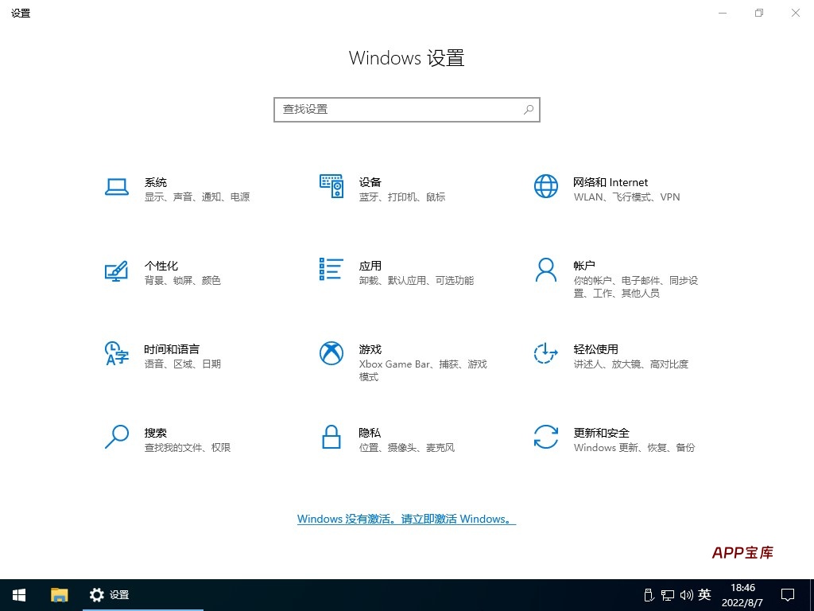Click the text 蓝牙、打印机、鼠标

402,197
